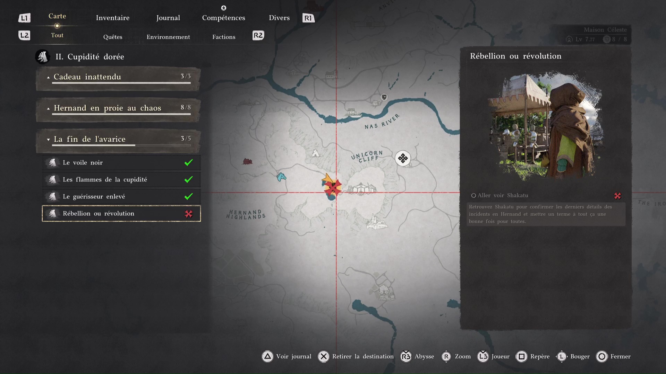This screenshot has width=666, height=374.
Task: Open the Factions filter tab
Action: tap(224, 37)
